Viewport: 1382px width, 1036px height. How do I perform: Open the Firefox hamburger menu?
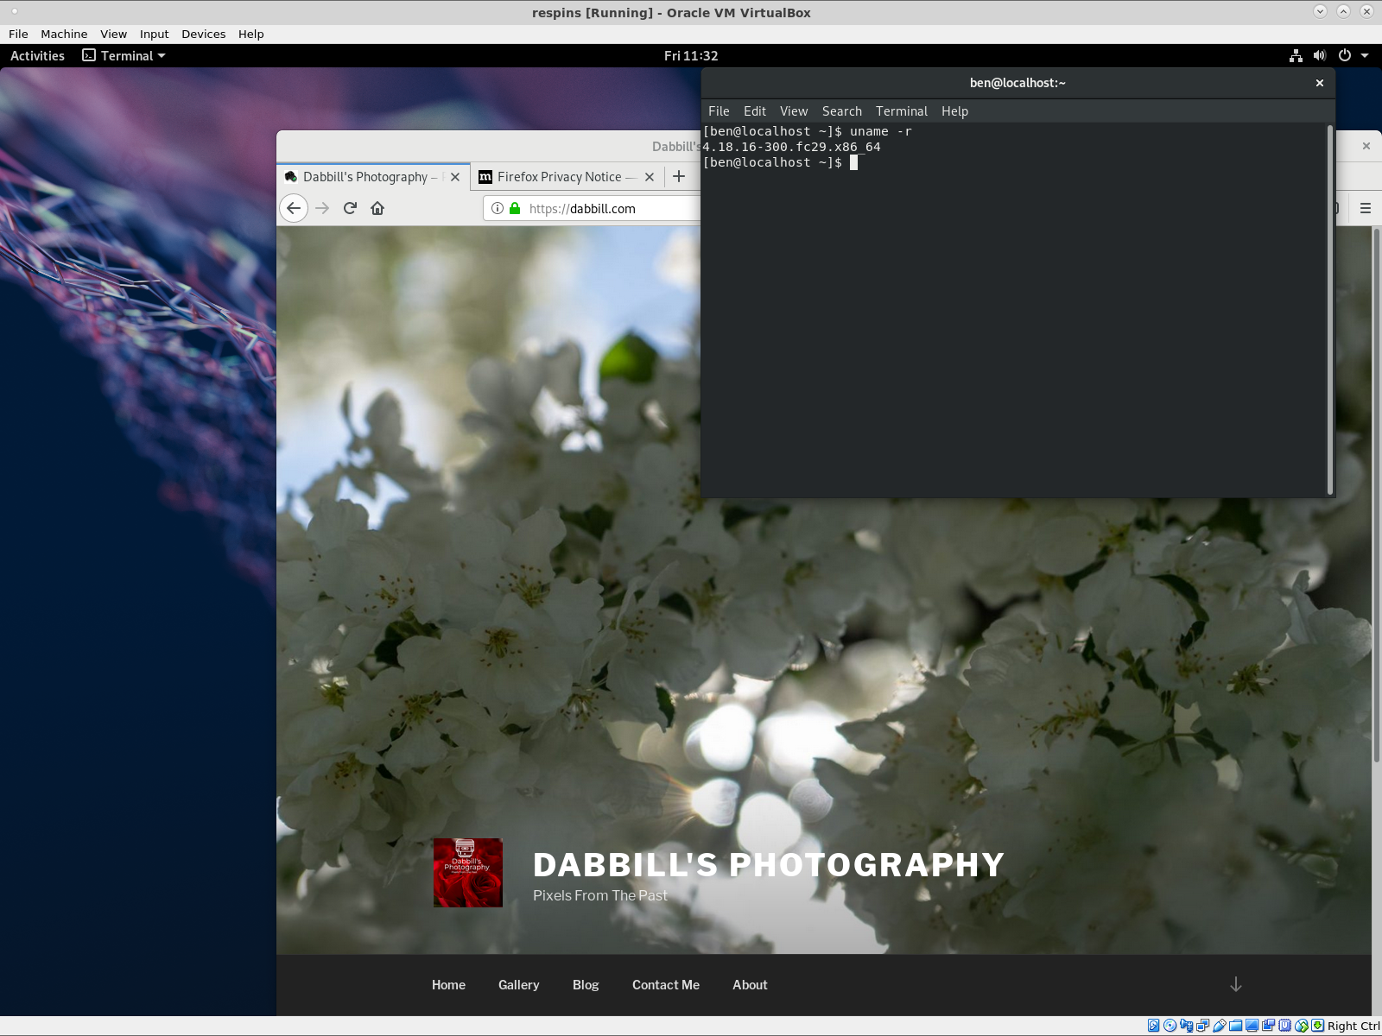click(x=1366, y=208)
